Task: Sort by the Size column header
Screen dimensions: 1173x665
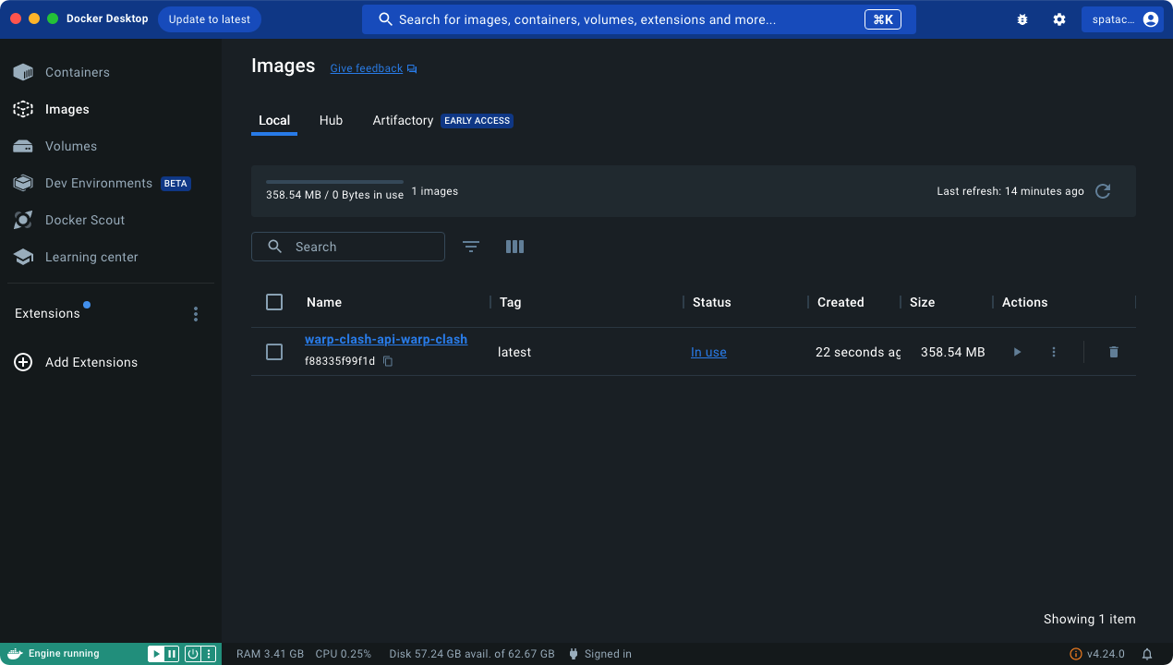Action: pos(923,302)
